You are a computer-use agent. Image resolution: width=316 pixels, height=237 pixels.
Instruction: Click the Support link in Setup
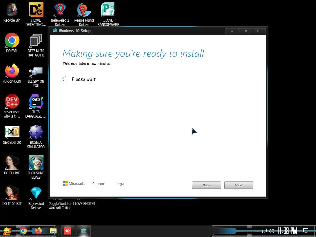point(99,184)
